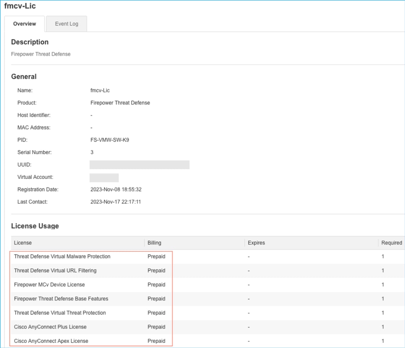Click the Host Identifier label
Viewport: 405px width, 348px height.
tap(34, 115)
